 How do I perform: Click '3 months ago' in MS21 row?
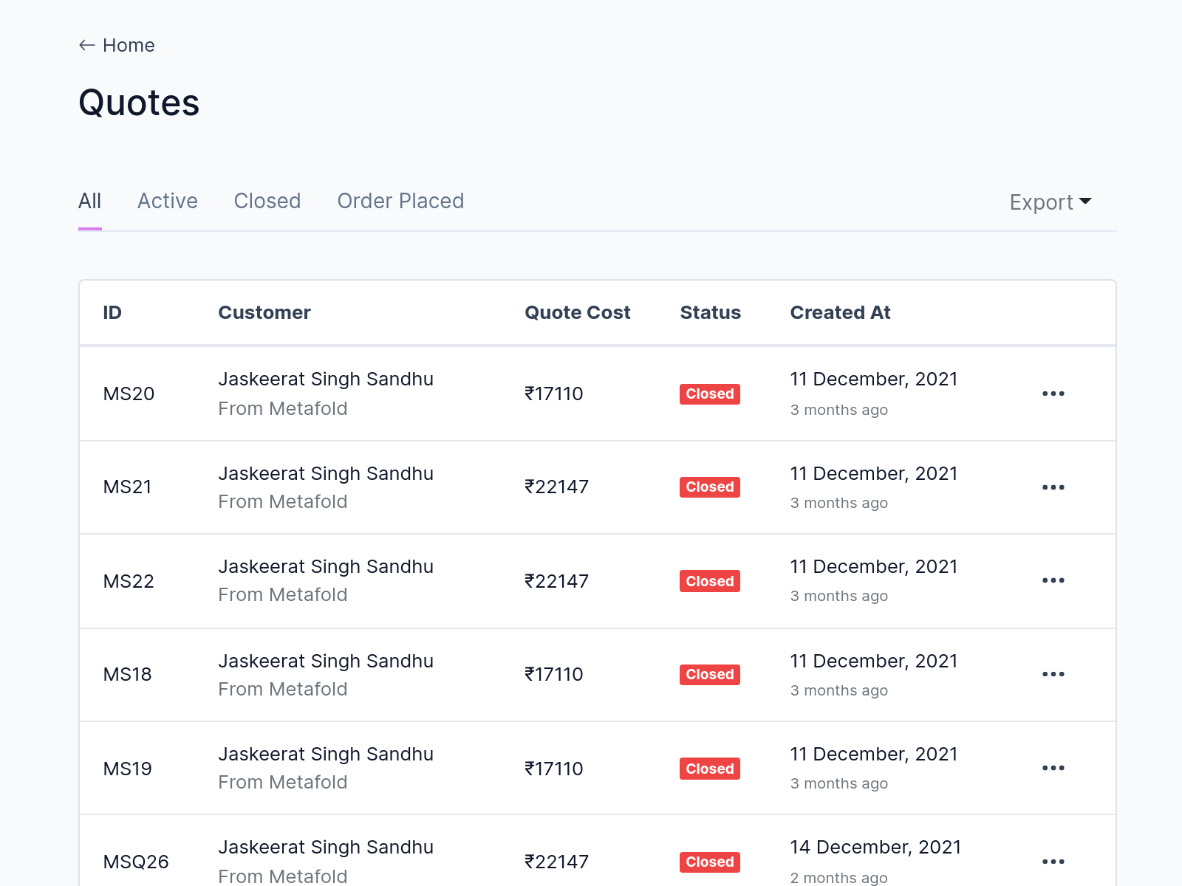pos(839,503)
